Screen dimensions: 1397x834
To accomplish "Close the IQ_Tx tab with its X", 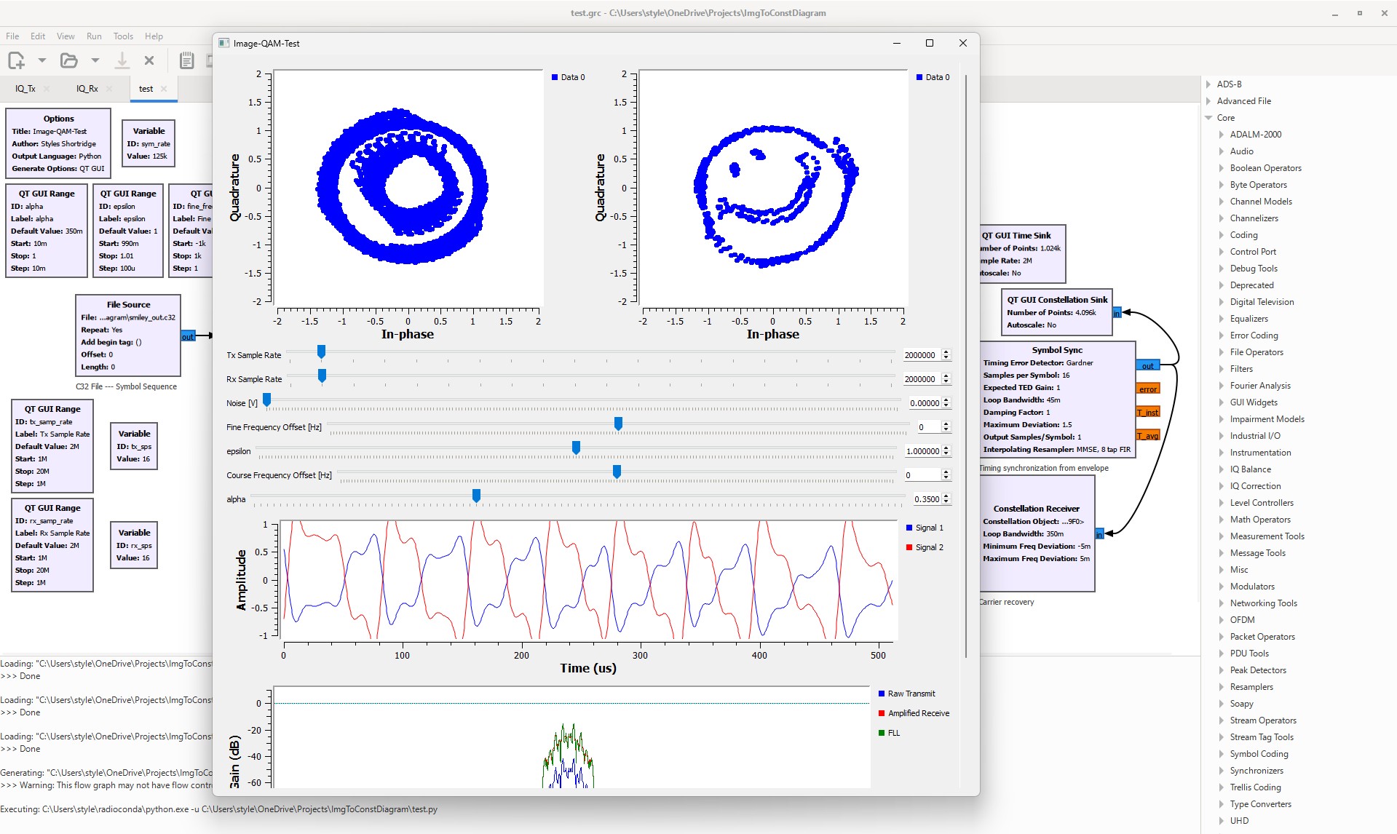I will pyautogui.click(x=47, y=89).
